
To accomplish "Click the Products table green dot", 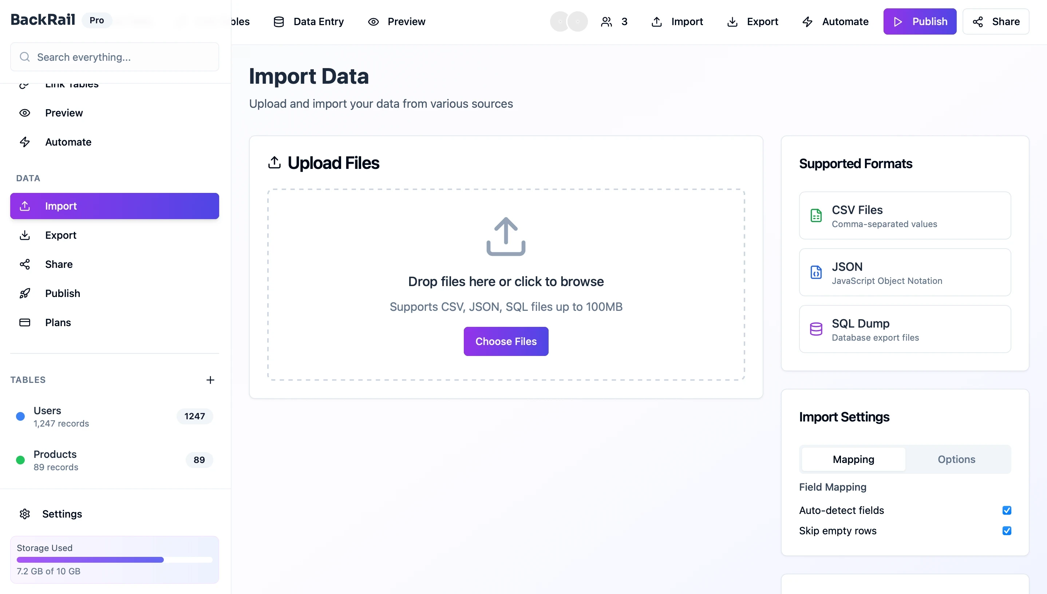I will (x=20, y=460).
